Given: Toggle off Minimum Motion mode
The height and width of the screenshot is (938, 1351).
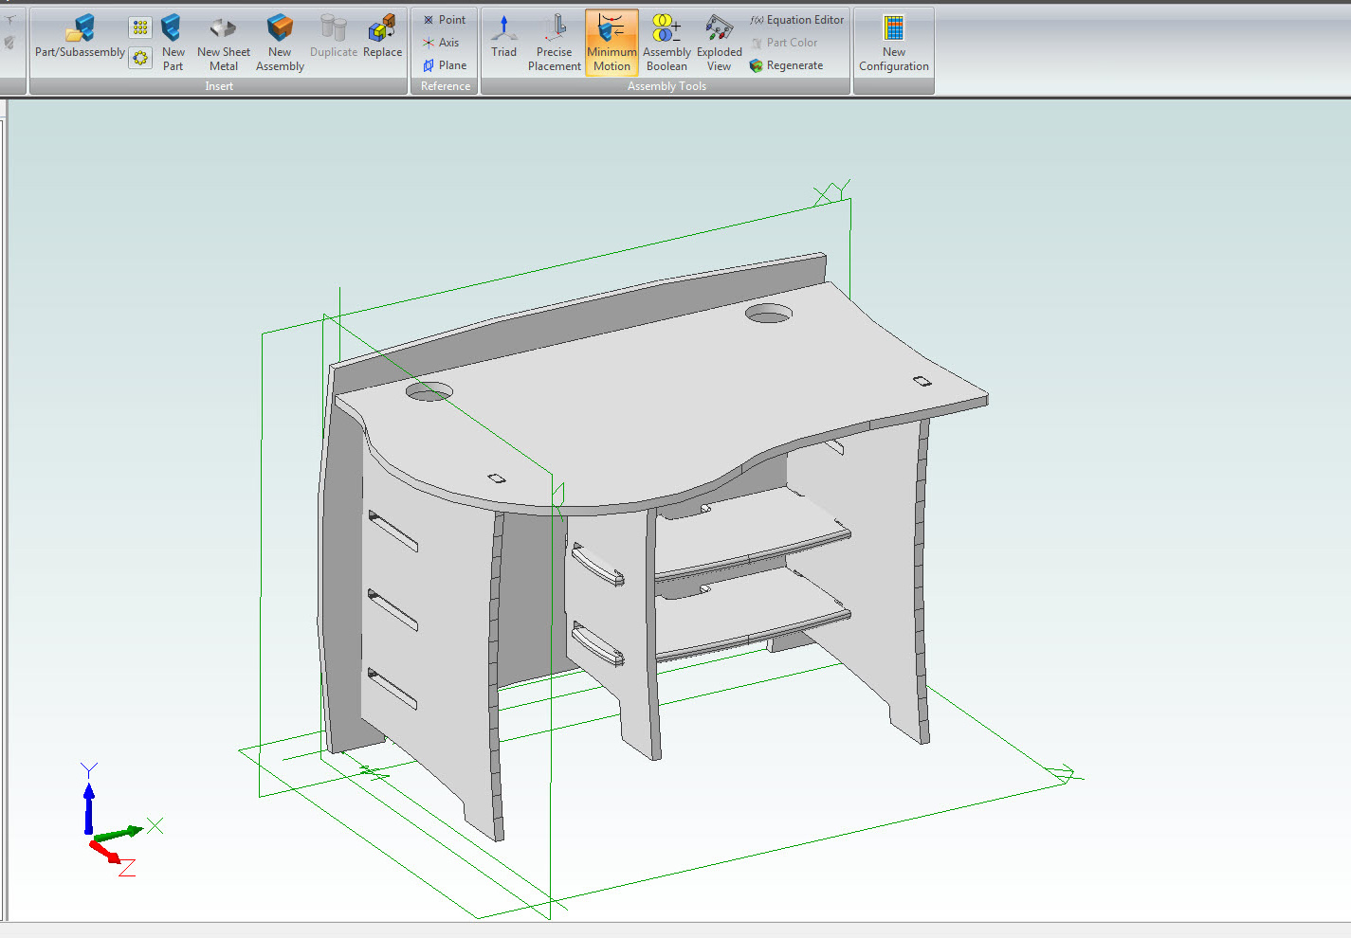Looking at the screenshot, I should pyautogui.click(x=612, y=43).
